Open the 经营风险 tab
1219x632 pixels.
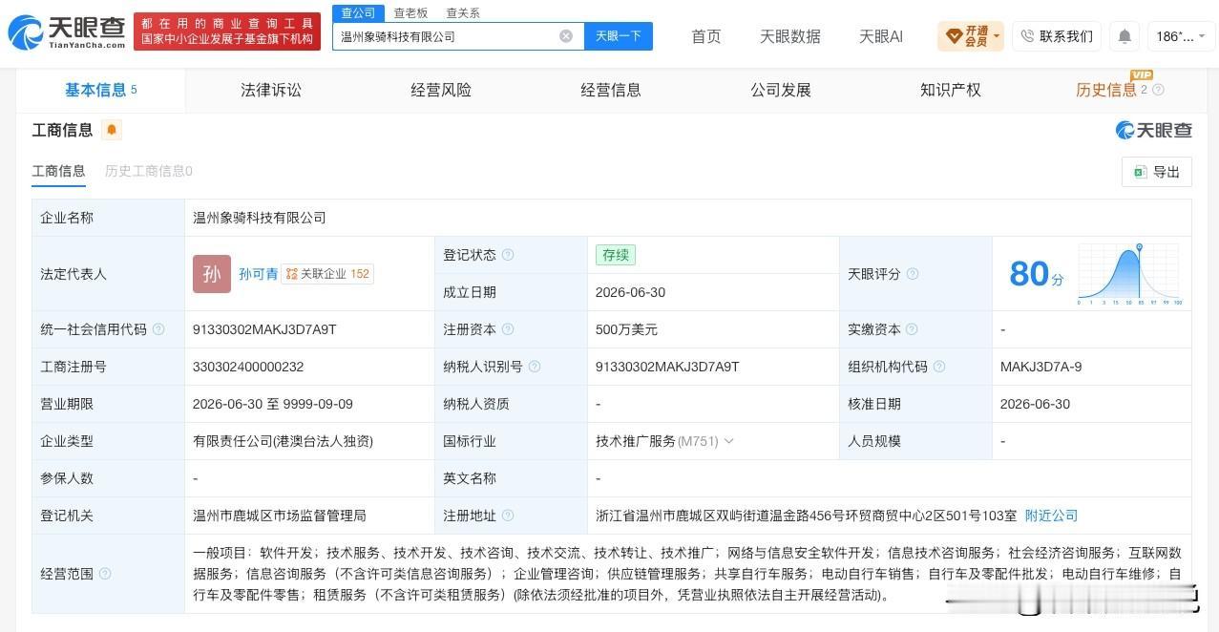click(x=441, y=90)
